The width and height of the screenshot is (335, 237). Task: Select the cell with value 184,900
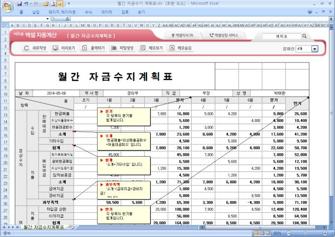[x=297, y=223]
